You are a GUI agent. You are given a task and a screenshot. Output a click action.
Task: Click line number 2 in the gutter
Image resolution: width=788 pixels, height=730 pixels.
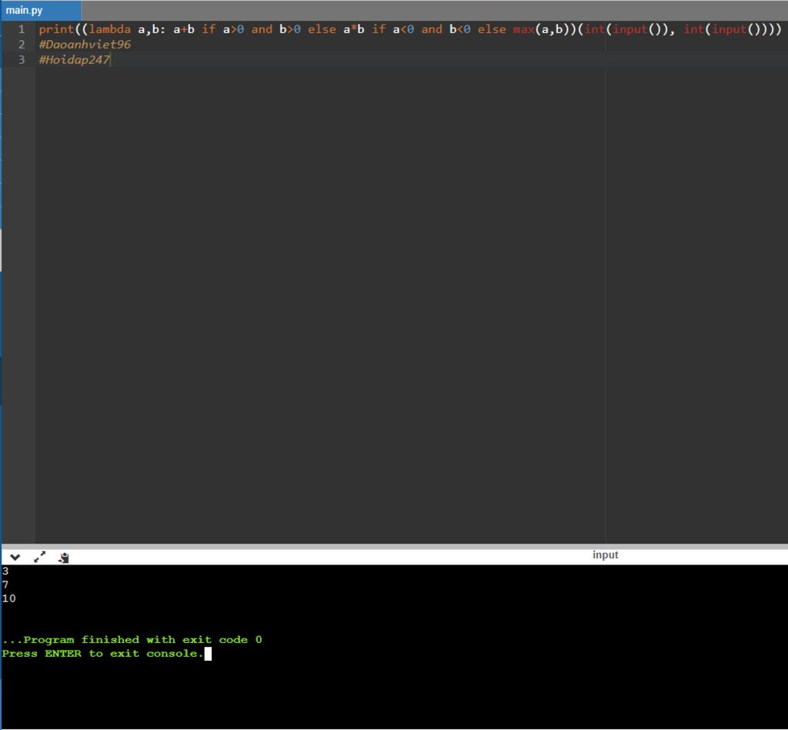point(22,44)
